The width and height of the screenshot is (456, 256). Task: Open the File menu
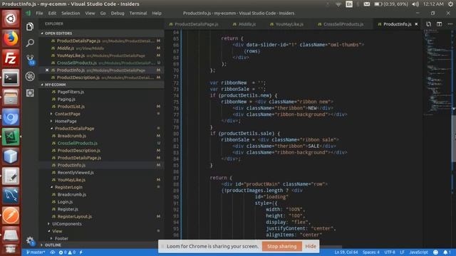coord(39,13)
